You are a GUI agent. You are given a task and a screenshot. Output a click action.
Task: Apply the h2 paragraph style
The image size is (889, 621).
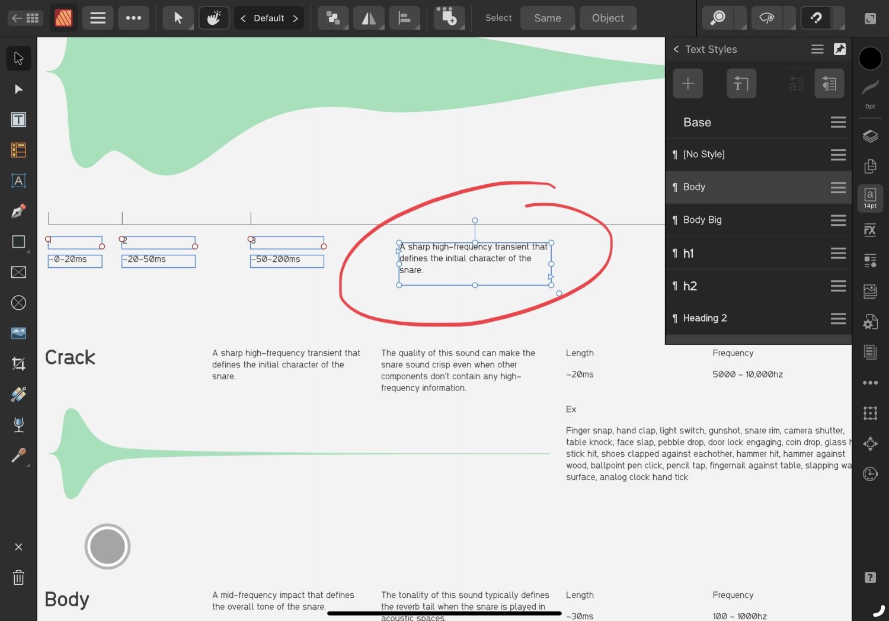[x=690, y=286]
